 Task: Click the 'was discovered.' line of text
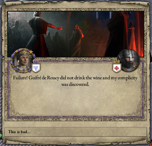[75, 84]
